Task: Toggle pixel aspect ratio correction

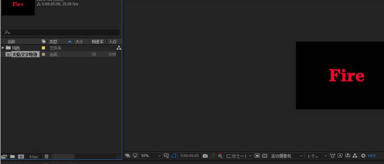Action: 332,156
